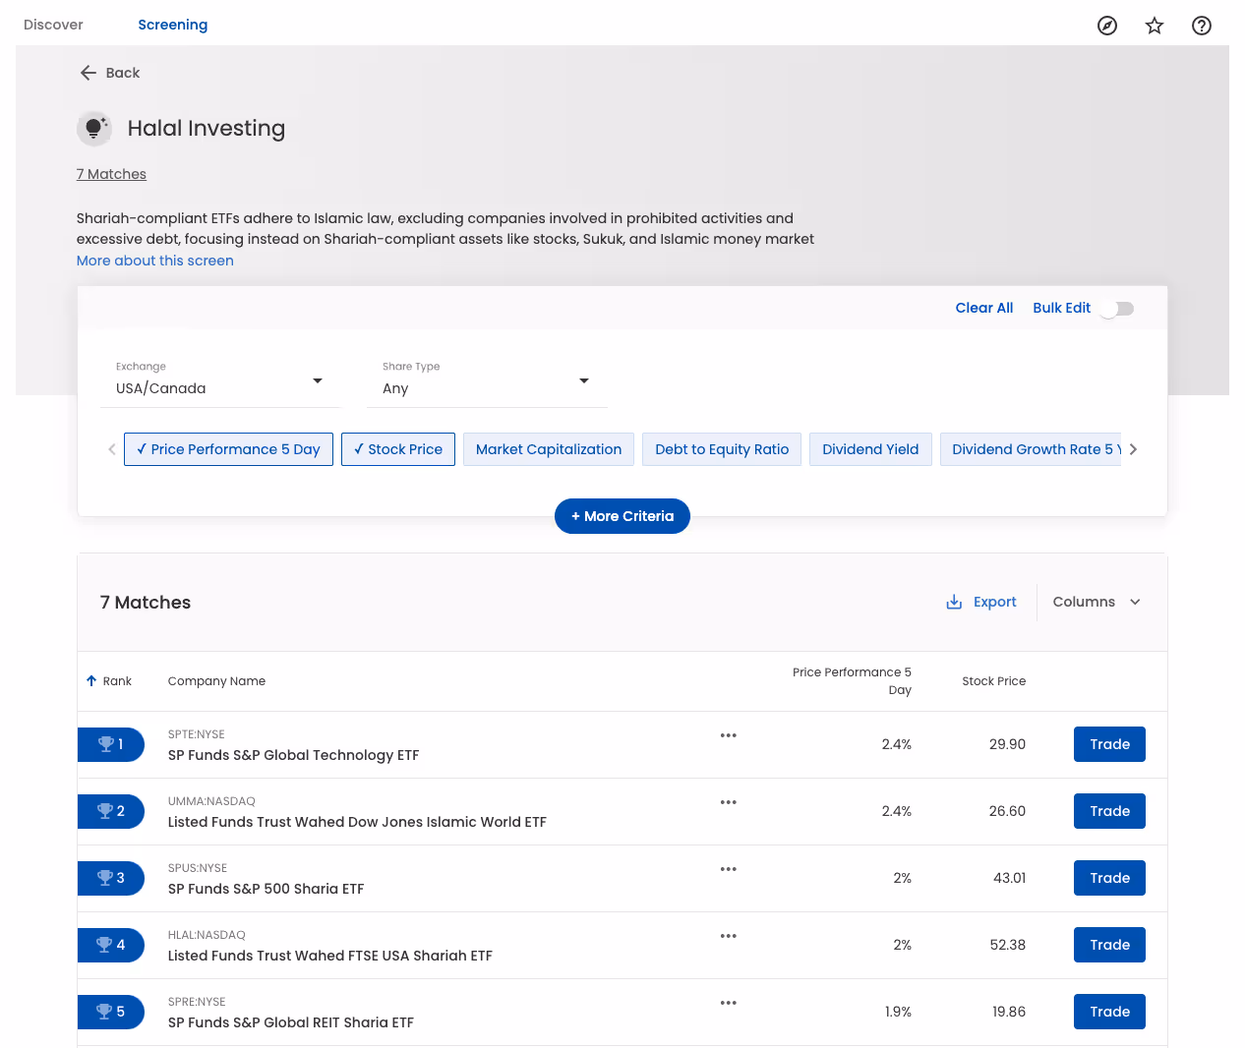Open More about this screen link
1245x1048 pixels.
[x=155, y=261]
